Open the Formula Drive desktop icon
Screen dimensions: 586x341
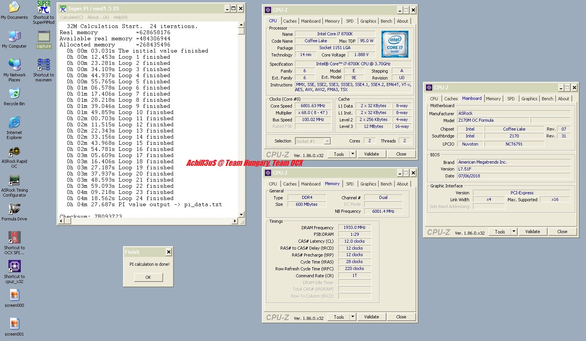pyautogui.click(x=14, y=212)
